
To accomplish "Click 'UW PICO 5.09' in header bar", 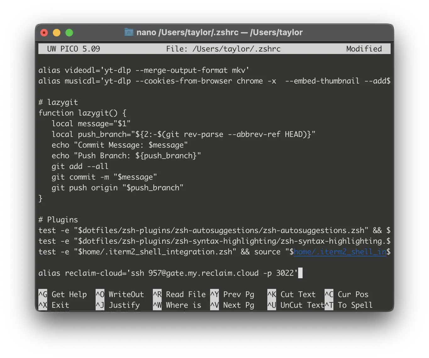I will coord(74,49).
